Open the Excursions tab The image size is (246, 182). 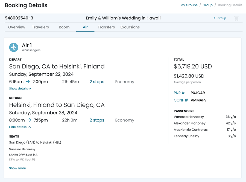pyautogui.click(x=130, y=27)
